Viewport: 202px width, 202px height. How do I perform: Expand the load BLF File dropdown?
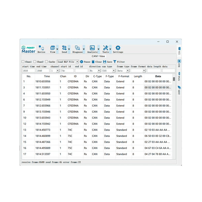click(77, 62)
